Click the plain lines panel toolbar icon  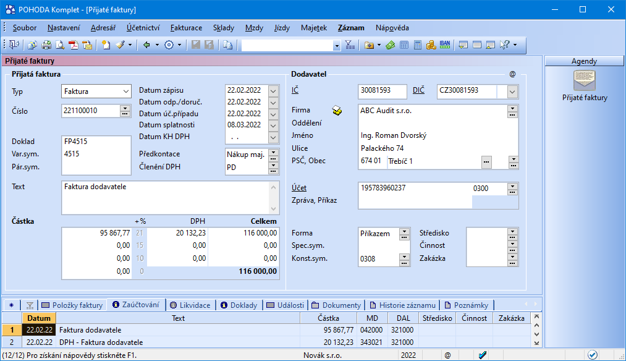476,45
